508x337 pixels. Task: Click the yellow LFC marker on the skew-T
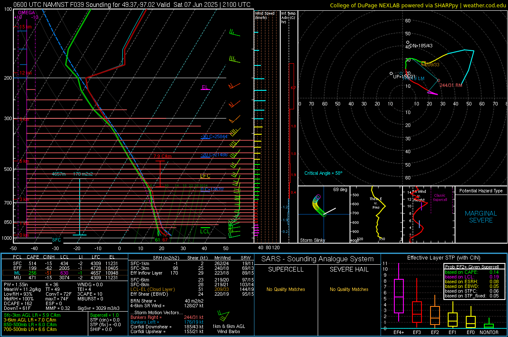[x=205, y=176]
